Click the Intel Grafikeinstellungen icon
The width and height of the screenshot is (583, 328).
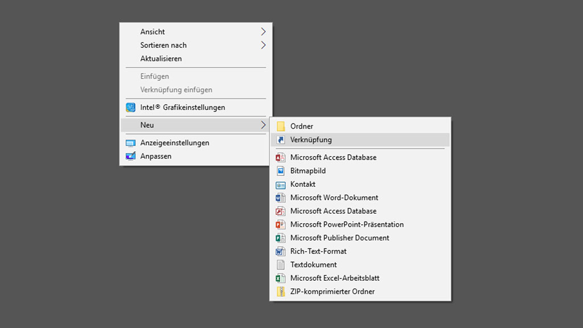point(130,108)
